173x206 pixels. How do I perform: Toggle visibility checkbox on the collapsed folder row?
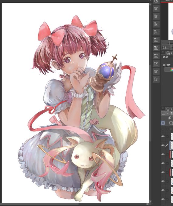click(163, 129)
